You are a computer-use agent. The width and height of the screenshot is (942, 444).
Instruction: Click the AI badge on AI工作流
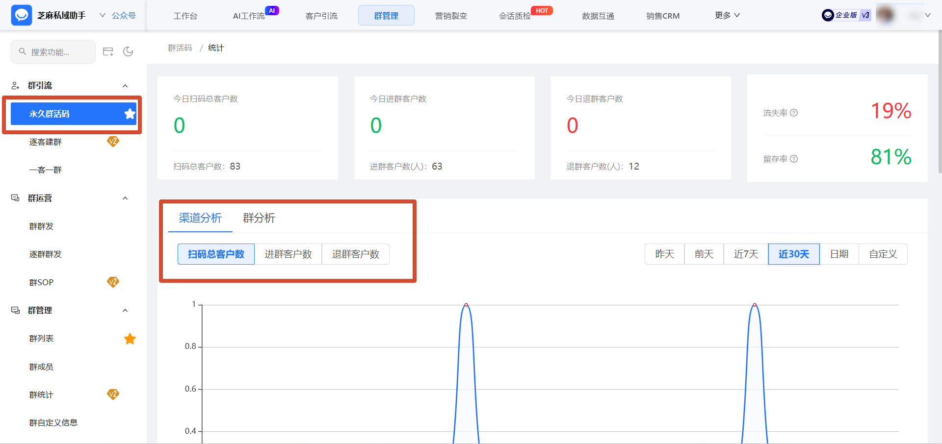tap(272, 10)
